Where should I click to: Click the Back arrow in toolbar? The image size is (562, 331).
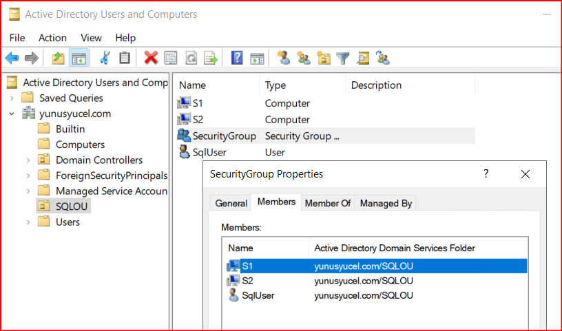click(x=12, y=58)
